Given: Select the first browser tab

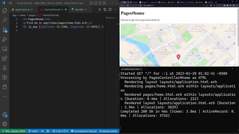Looking at the screenshot, I should tap(124, 2).
